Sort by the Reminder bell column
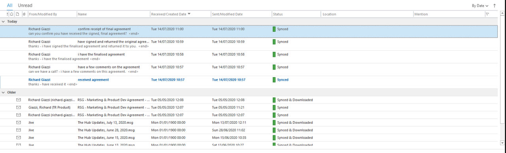The width and height of the screenshot is (506, 153). 12,14
